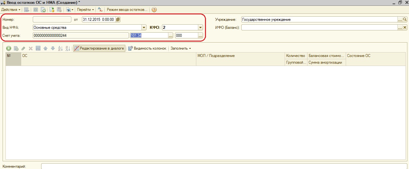This screenshot has height=169, width=409.
Task: Click the Комментарий text field
Action: coord(224,166)
